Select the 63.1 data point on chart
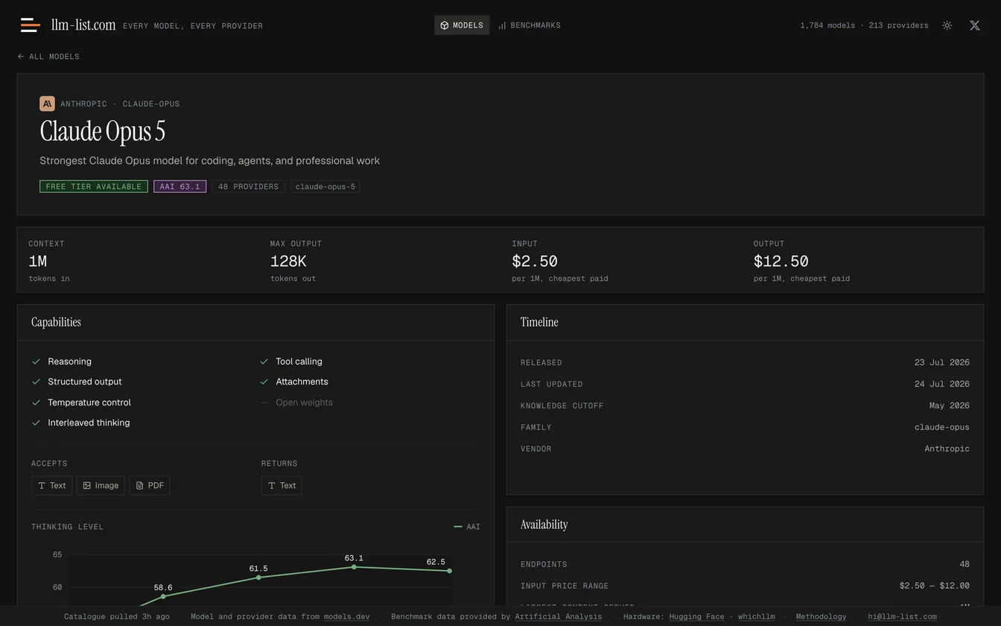 pyautogui.click(x=354, y=567)
